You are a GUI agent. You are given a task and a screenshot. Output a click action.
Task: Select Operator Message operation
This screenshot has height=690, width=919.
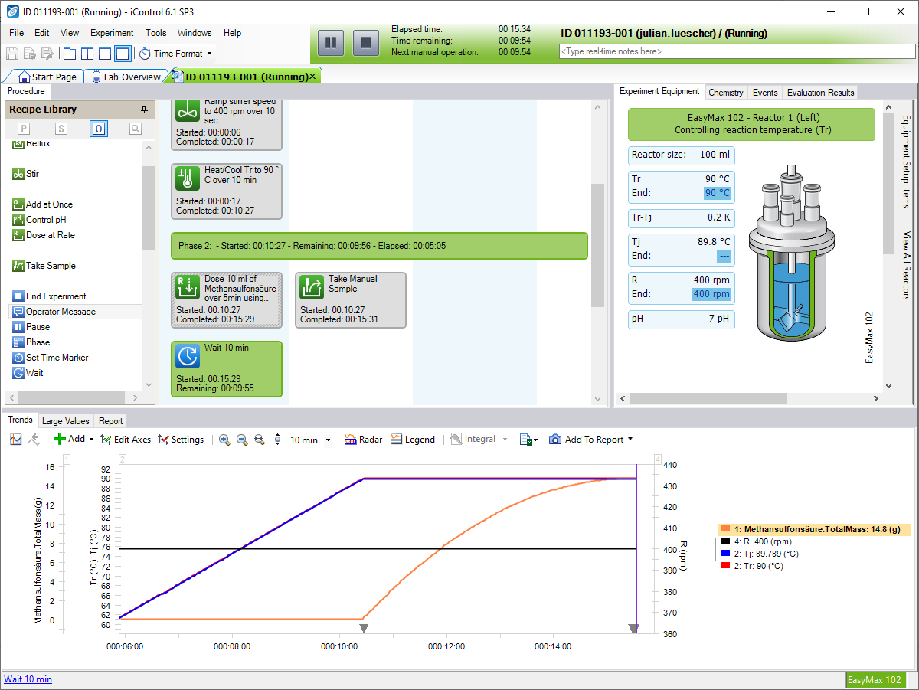(54, 312)
